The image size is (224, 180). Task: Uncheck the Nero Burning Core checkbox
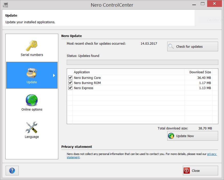(x=70, y=78)
